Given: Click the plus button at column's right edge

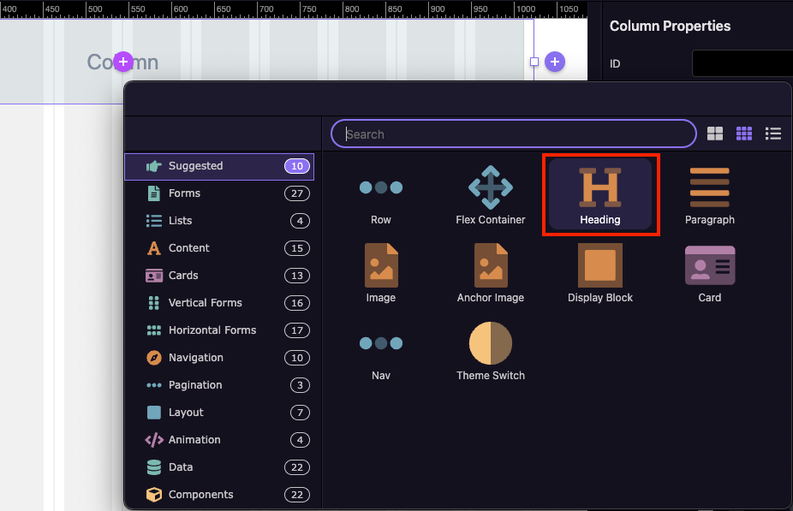Looking at the screenshot, I should point(555,62).
